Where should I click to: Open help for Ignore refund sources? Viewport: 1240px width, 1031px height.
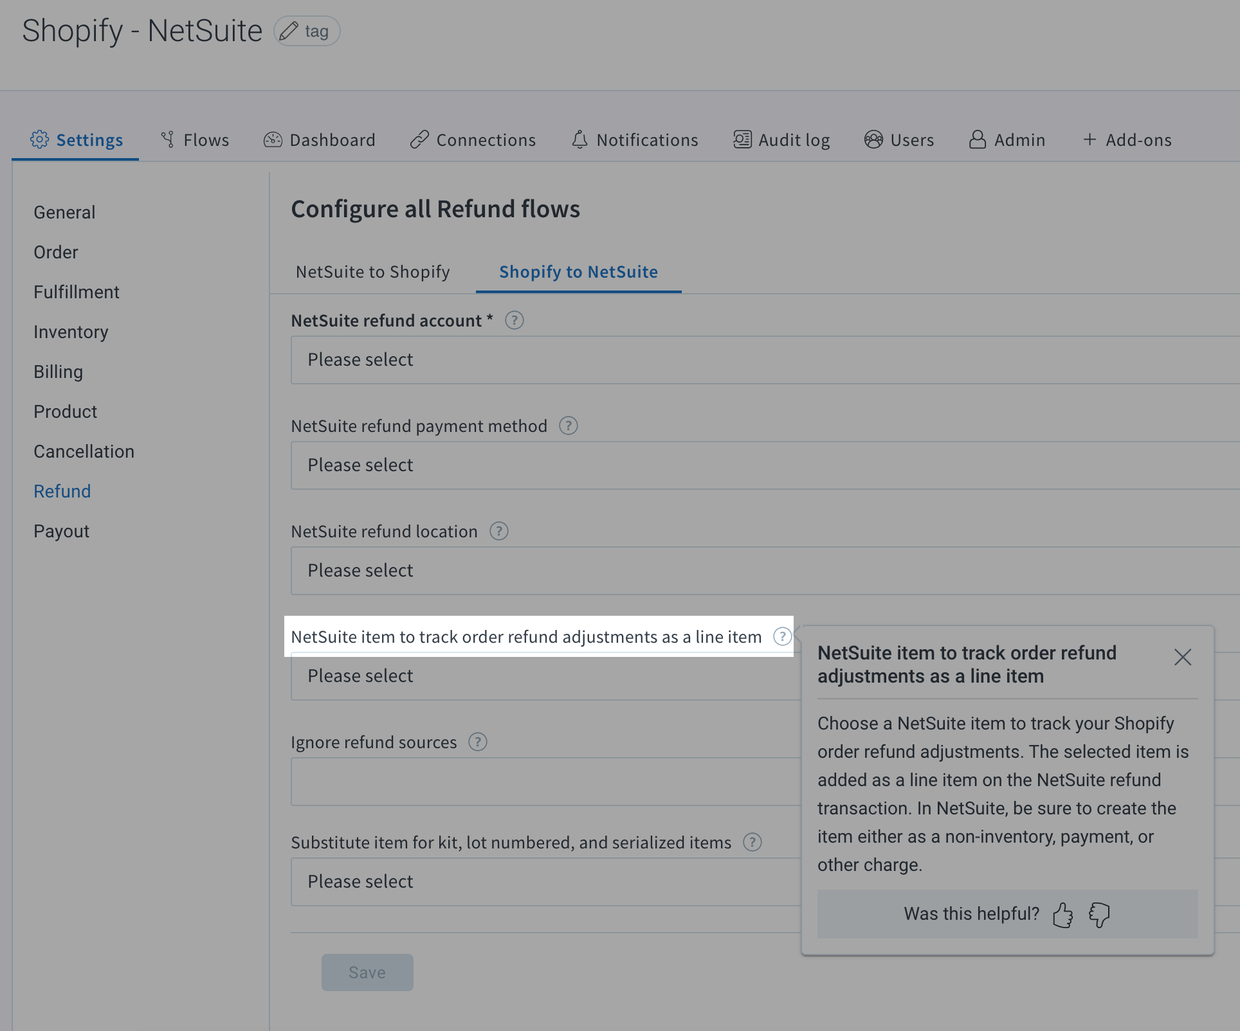click(477, 742)
